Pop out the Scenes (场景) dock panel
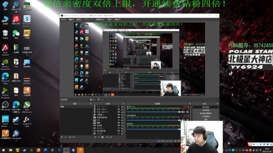 point(91,104)
